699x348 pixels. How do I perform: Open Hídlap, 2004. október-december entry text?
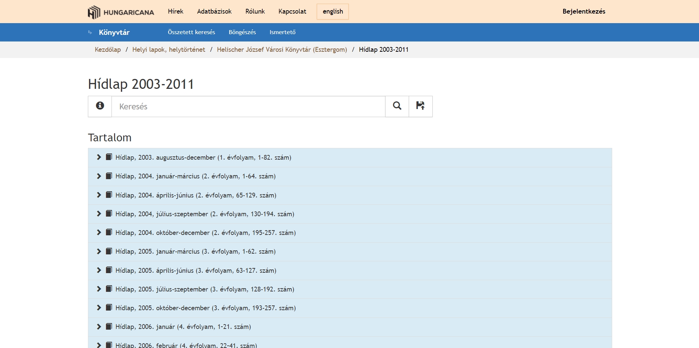pos(205,233)
